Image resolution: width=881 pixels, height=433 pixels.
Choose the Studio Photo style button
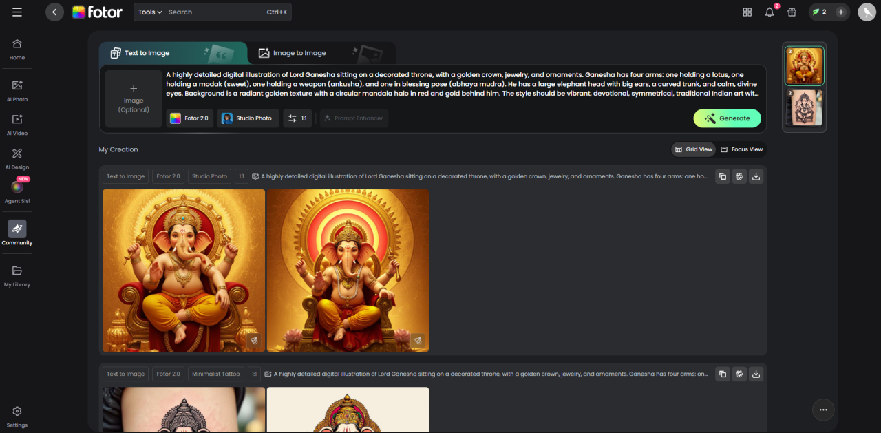coord(248,118)
